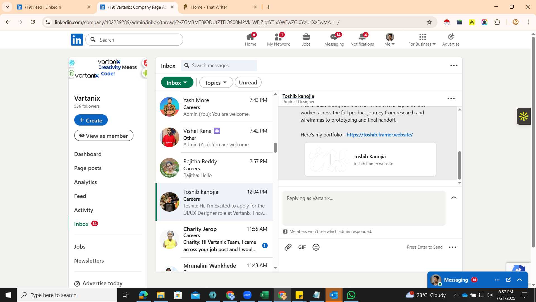The height and width of the screenshot is (302, 536).
Task: Expand Inbox green dropdown filter
Action: [x=177, y=82]
